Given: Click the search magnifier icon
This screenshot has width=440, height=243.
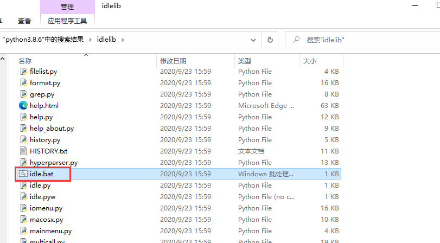Looking at the screenshot, I should coord(296,40).
